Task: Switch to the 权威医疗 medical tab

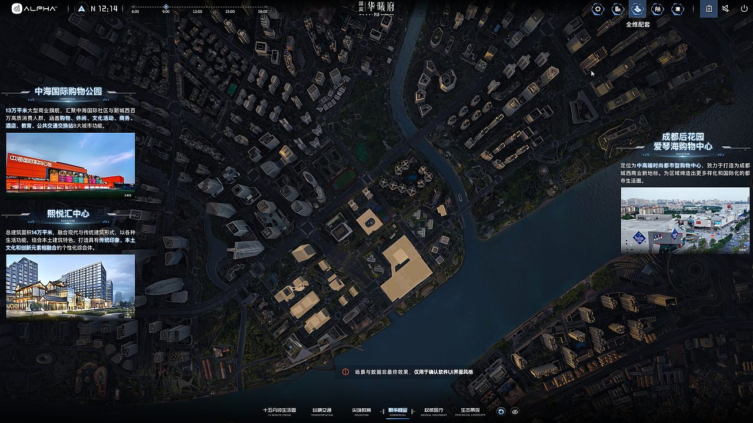Action: tap(434, 412)
